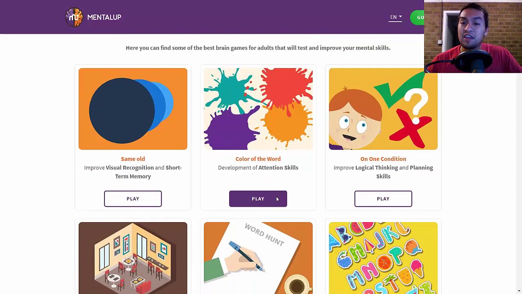This screenshot has width=522, height=294.
Task: Click the MentalUP brain logo icon
Action: pos(74,17)
